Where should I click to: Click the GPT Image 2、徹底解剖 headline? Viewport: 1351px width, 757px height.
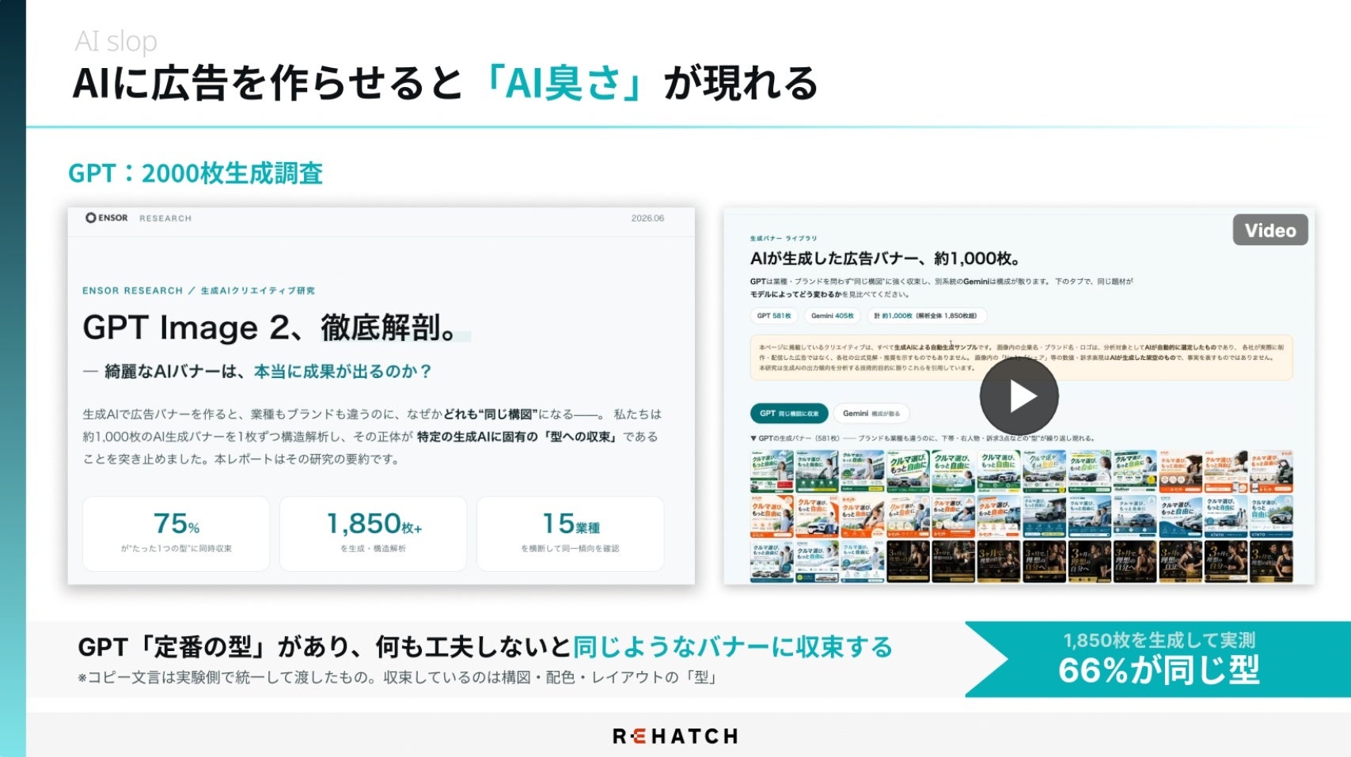point(270,327)
